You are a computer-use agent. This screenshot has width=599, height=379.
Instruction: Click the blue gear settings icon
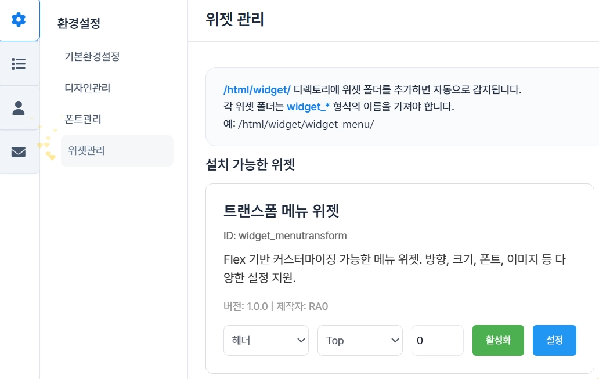(19, 19)
